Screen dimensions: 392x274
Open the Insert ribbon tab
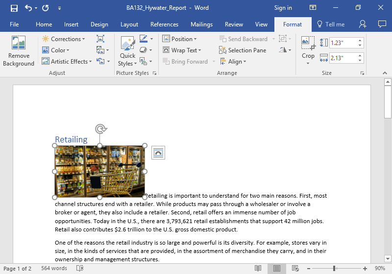(x=71, y=24)
